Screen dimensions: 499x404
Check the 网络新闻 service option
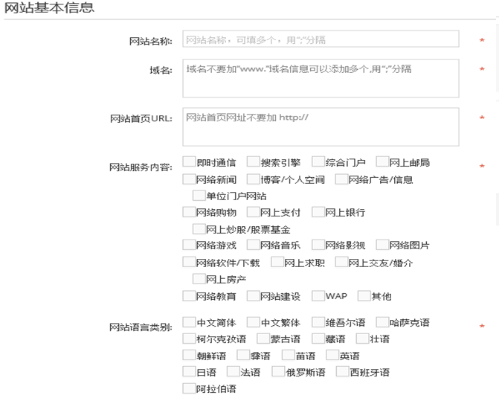tap(189, 179)
